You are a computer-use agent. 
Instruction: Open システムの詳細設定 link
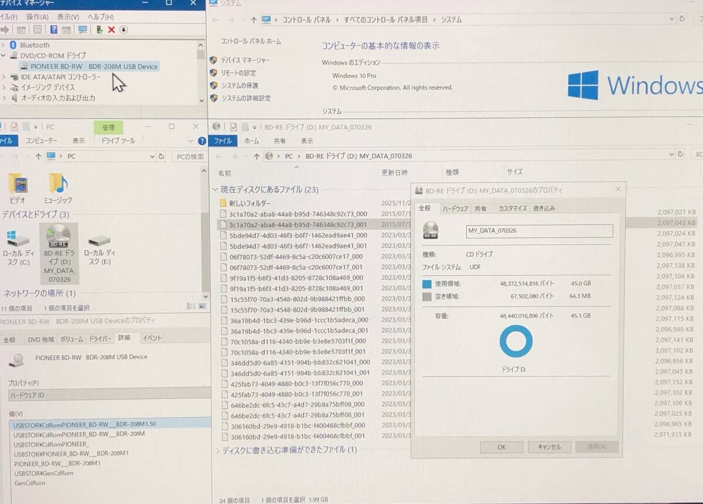[x=245, y=98]
